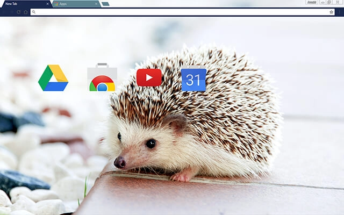Switch to the New Tab tab

tap(26, 4)
